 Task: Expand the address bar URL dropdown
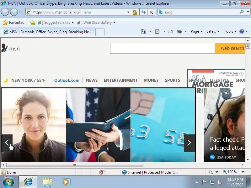[x=128, y=12]
